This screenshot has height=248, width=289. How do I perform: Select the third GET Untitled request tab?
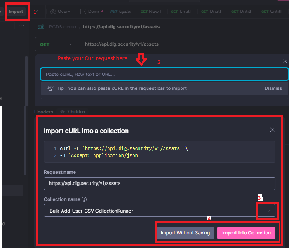click(x=241, y=12)
